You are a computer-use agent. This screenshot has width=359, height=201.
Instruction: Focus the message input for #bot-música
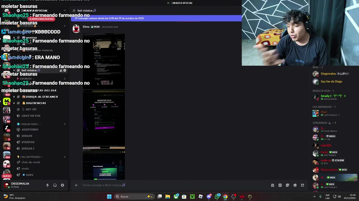coord(174,185)
